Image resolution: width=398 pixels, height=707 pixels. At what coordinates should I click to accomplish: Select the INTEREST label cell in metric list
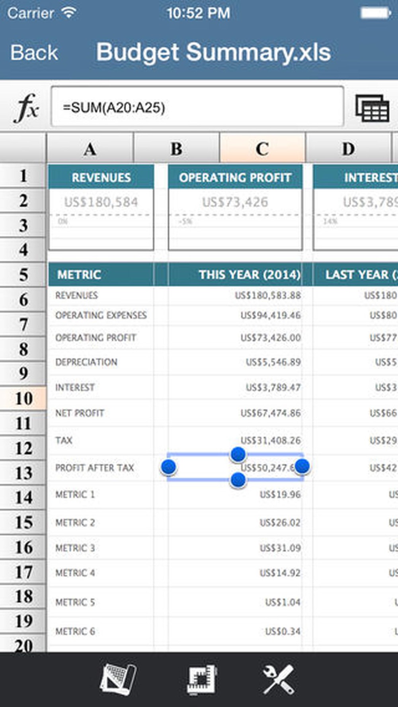pos(101,387)
